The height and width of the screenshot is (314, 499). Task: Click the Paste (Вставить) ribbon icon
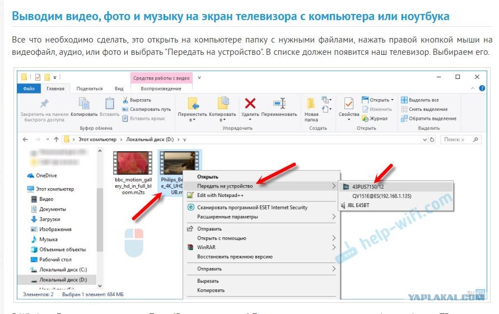tap(109, 104)
